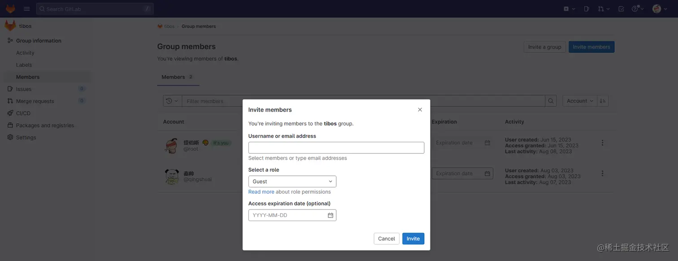Open the issues icon in top bar
678x261 pixels.
click(x=586, y=9)
